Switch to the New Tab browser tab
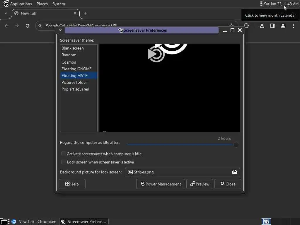 46,13
